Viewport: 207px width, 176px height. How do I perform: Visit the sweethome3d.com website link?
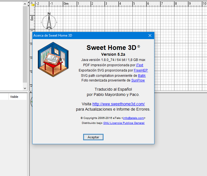click(x=119, y=104)
